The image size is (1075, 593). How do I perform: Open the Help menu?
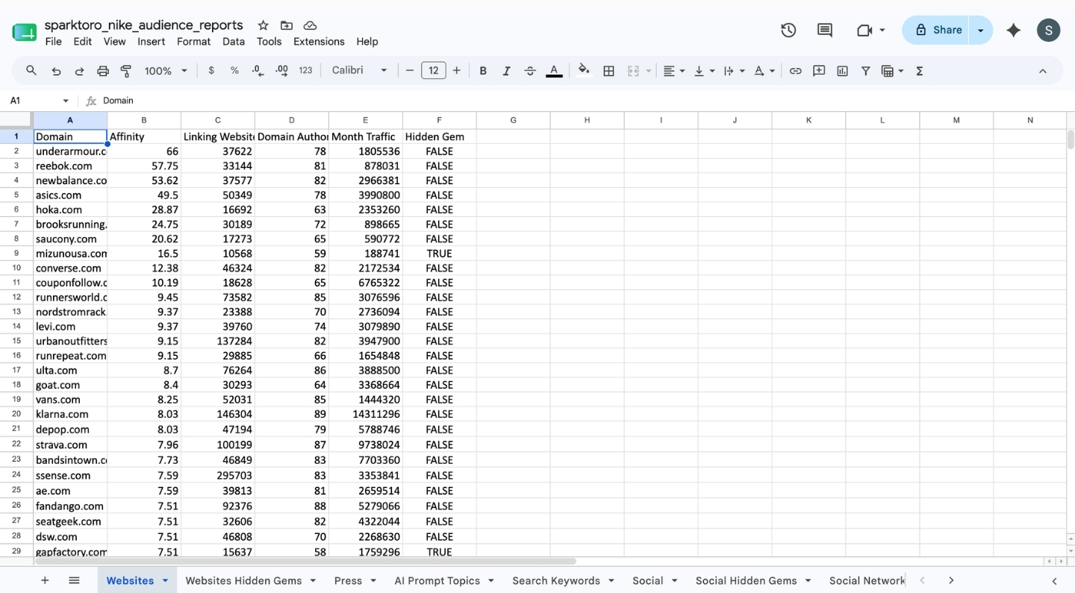coord(367,42)
